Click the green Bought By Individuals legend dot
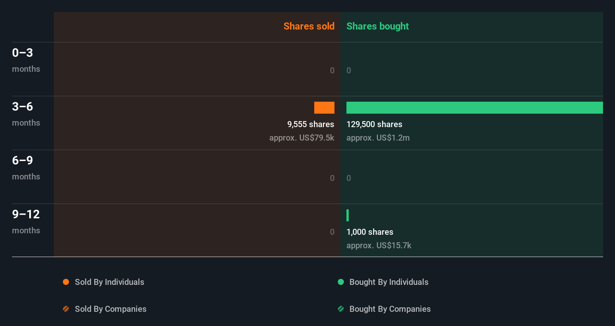This screenshot has width=615, height=326. [341, 282]
